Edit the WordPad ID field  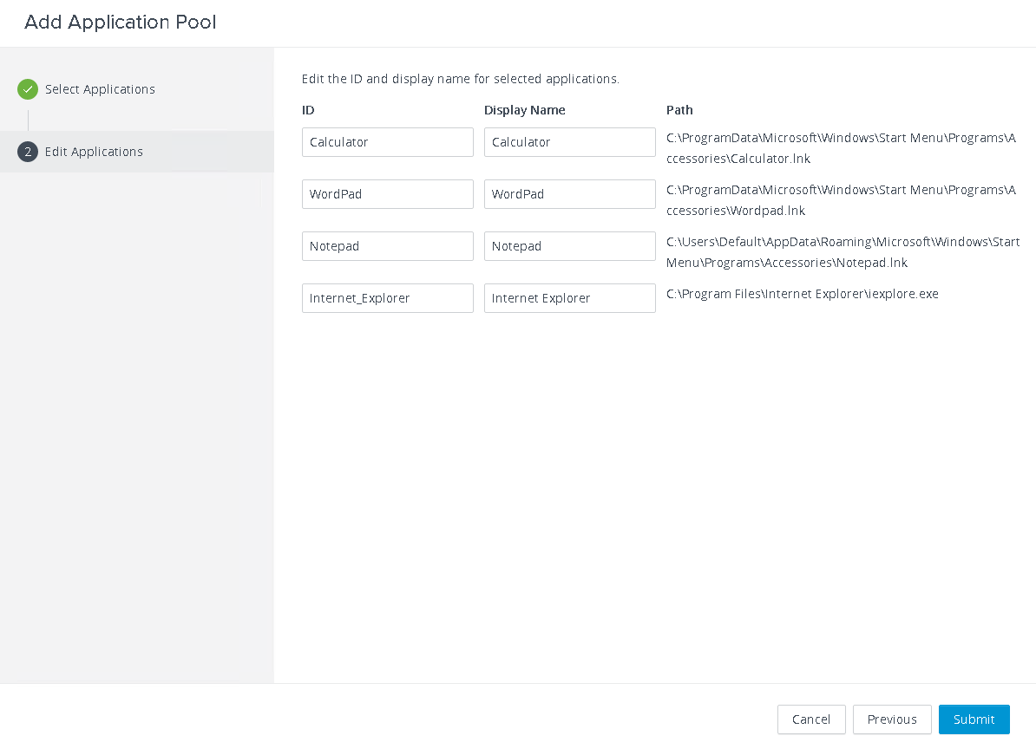[388, 194]
